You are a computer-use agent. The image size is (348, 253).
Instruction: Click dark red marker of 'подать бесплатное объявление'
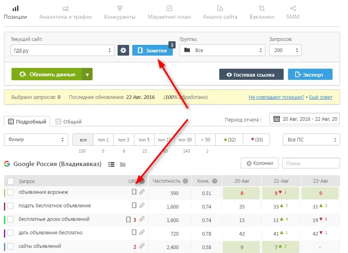coord(5,206)
